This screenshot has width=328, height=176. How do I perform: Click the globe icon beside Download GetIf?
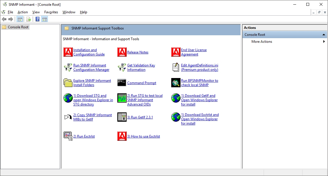coord(176,98)
